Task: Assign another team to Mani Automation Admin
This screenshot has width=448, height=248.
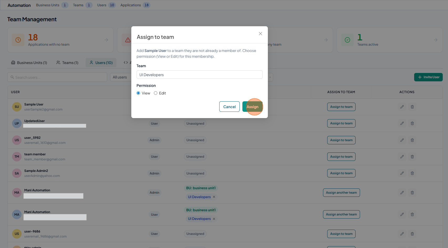Action: click(x=341, y=193)
